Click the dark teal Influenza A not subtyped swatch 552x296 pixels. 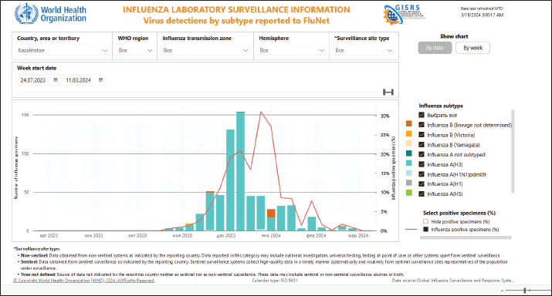[408, 153]
